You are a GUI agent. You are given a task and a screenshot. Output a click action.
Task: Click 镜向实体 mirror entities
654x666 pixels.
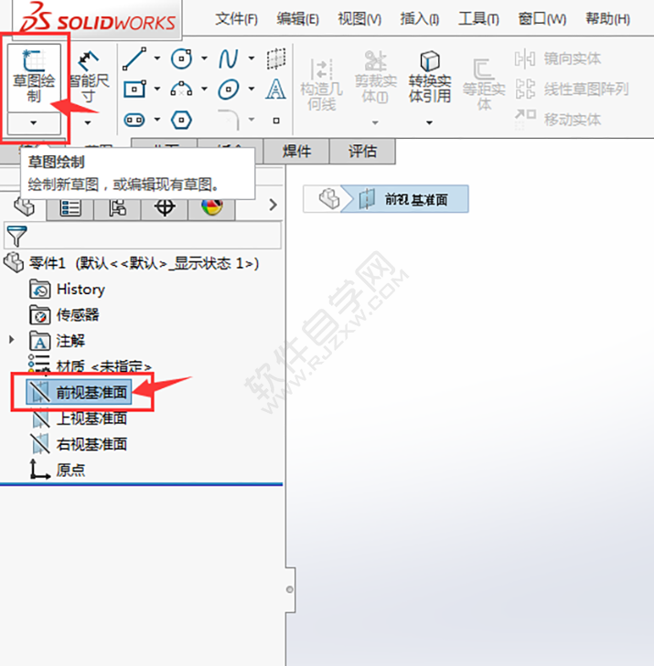click(x=558, y=58)
